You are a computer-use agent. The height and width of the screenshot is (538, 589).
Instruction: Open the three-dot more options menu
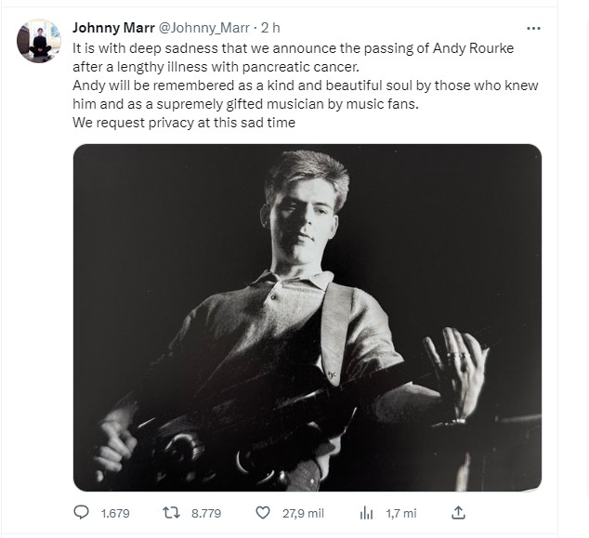[x=533, y=28]
